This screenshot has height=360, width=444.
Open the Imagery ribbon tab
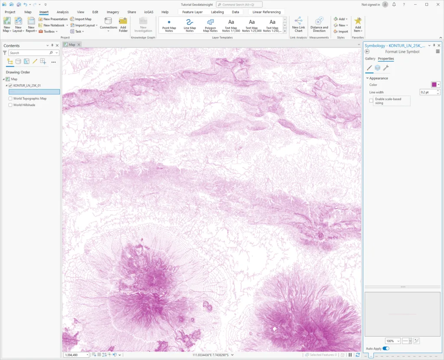pos(113,12)
